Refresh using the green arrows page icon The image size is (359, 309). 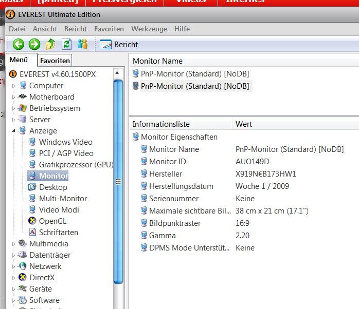[67, 44]
